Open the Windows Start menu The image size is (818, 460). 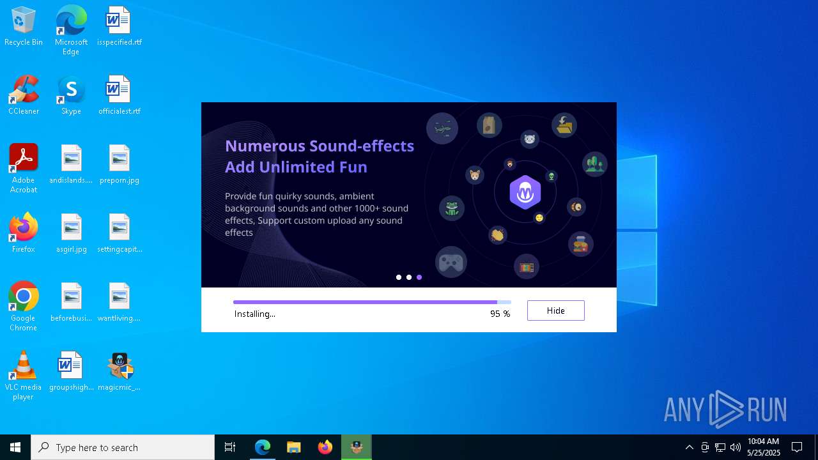click(15, 447)
